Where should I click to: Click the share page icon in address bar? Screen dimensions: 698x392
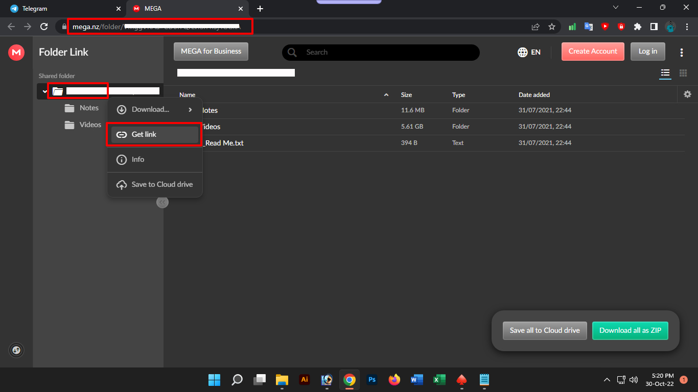pos(536,27)
